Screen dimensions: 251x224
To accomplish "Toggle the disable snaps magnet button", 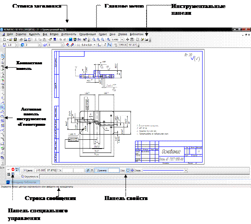I will click(72, 45).
